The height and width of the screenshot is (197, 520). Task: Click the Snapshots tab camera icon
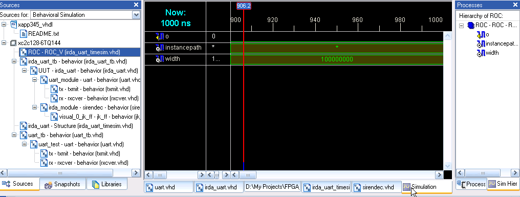(x=49, y=184)
